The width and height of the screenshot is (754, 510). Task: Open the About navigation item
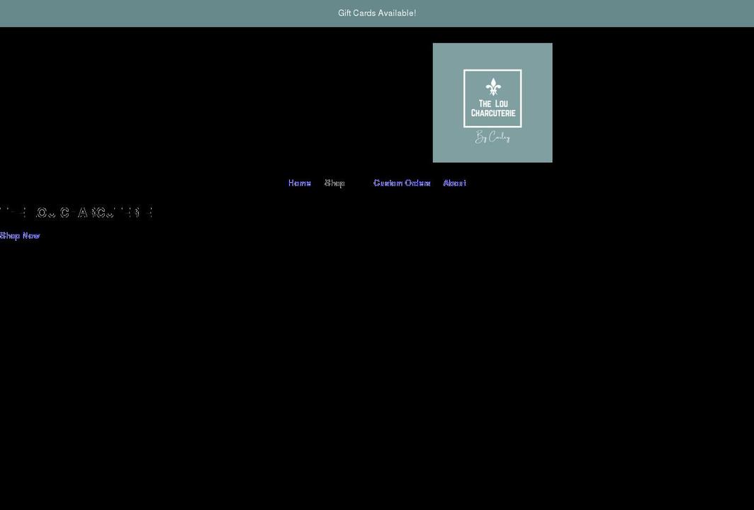[454, 182]
